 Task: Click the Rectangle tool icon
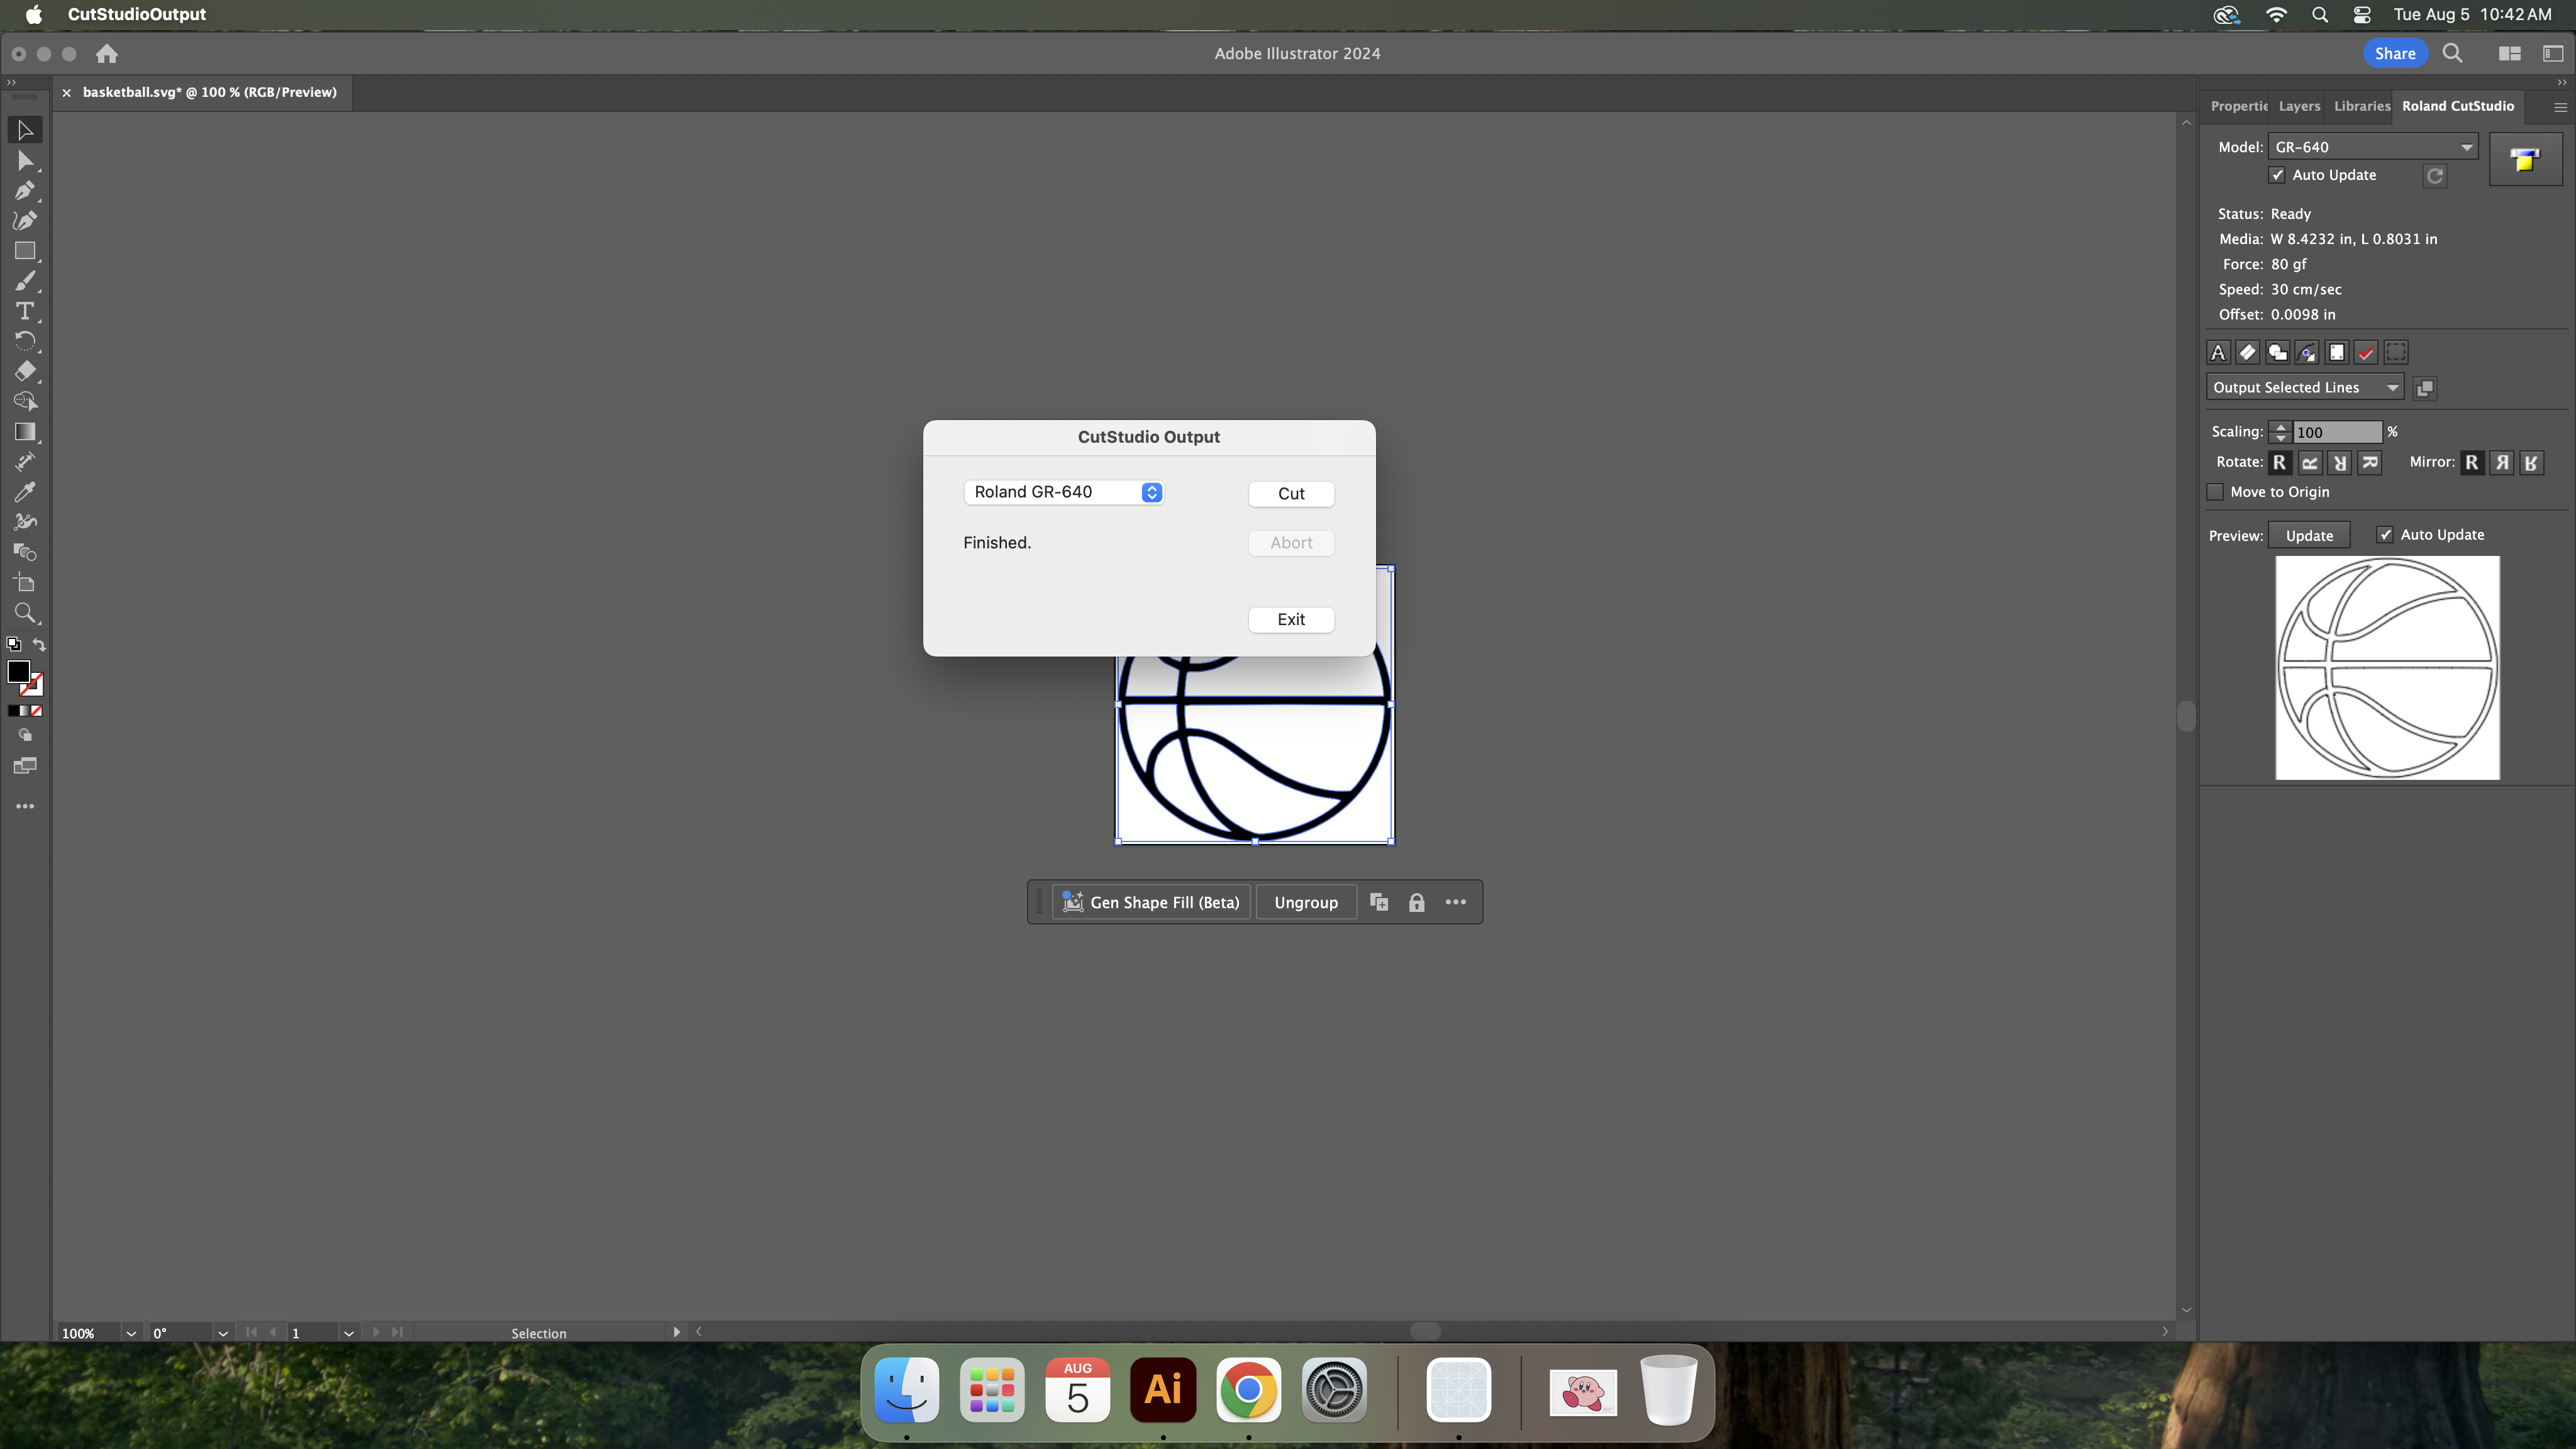(25, 251)
